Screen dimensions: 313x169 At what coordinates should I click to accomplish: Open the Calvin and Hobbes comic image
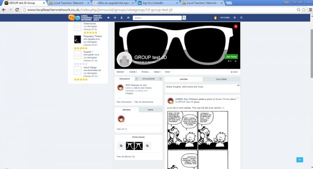[x=198, y=140]
